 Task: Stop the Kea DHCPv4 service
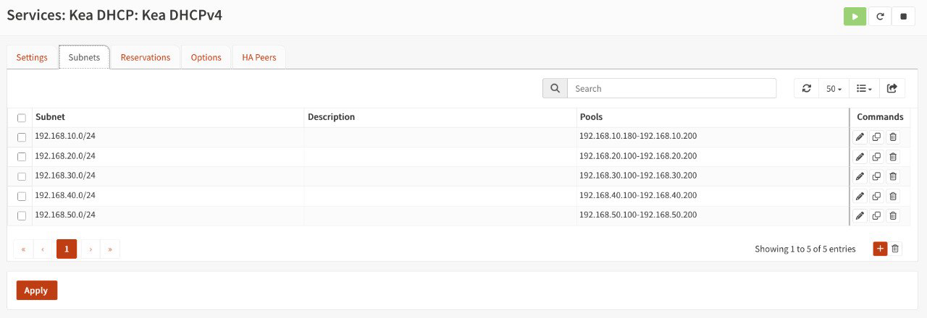pos(903,16)
